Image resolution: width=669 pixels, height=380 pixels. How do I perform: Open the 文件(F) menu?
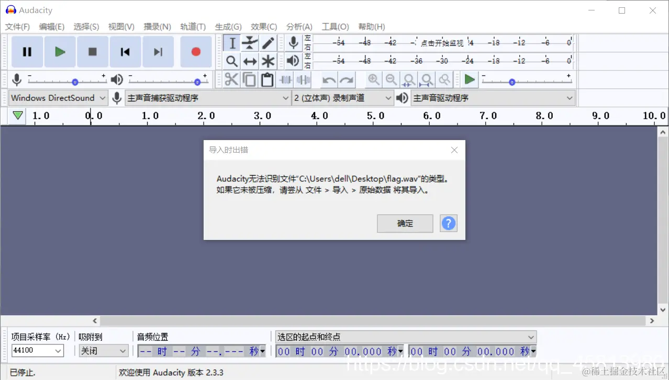pyautogui.click(x=17, y=27)
